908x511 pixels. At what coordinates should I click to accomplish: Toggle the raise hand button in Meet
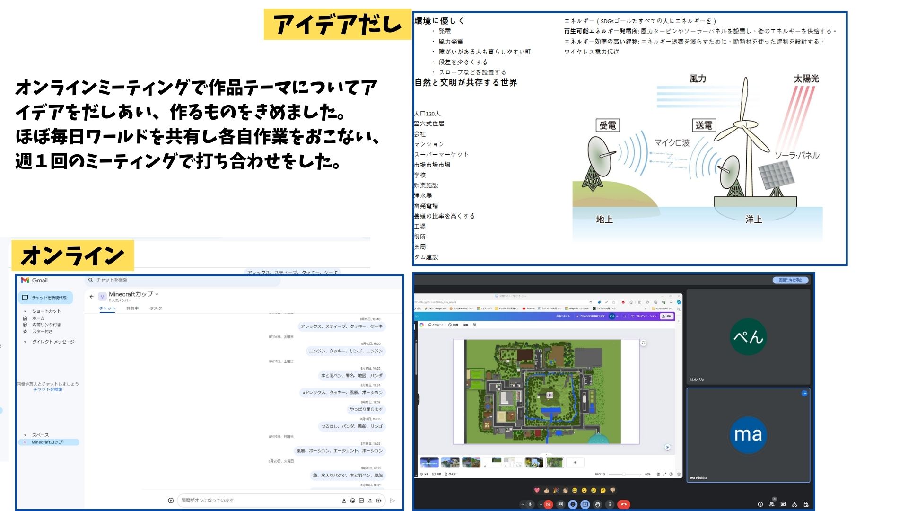(x=597, y=504)
